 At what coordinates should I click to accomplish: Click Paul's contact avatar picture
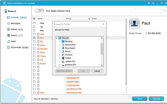(x=134, y=23)
